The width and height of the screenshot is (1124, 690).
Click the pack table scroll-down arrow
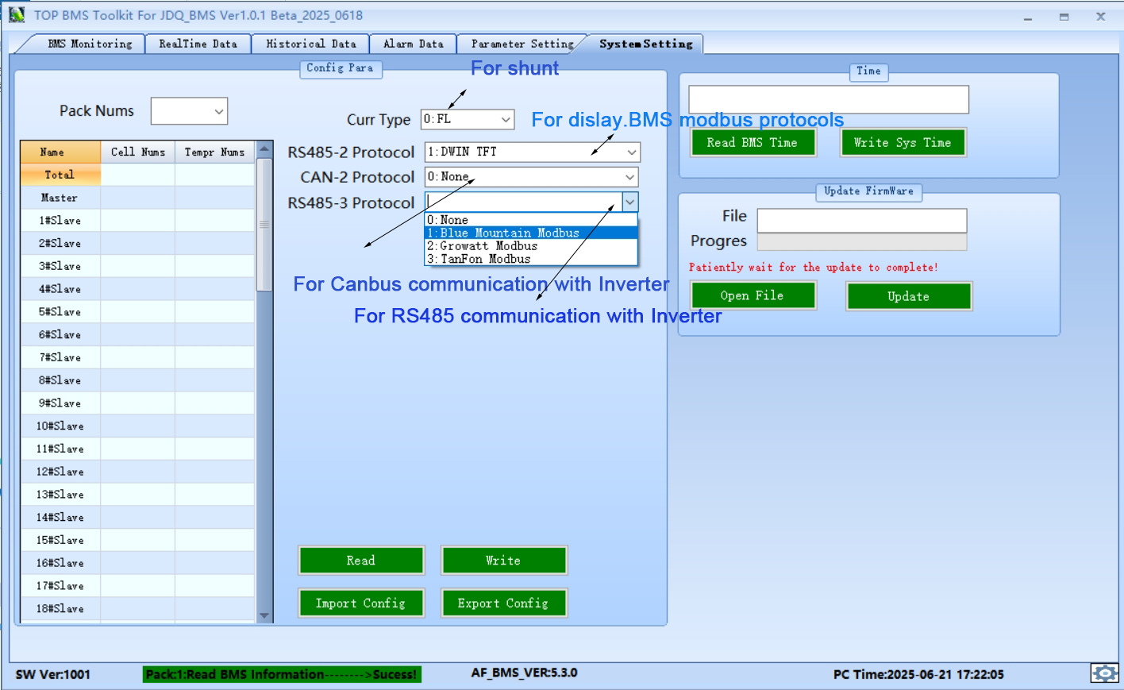264,615
